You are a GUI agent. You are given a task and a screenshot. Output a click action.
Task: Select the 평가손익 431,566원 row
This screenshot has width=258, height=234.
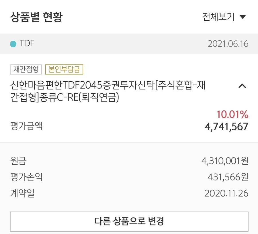click(129, 177)
